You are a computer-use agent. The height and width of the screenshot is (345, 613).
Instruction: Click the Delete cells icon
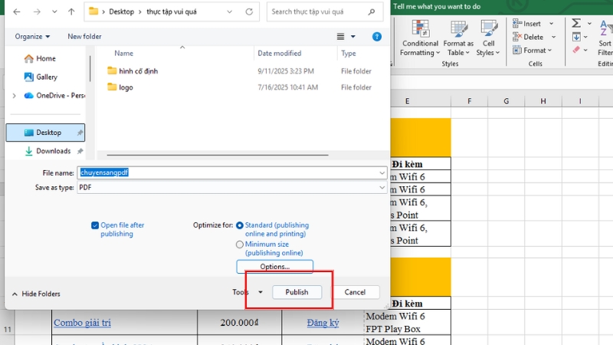tap(517, 37)
